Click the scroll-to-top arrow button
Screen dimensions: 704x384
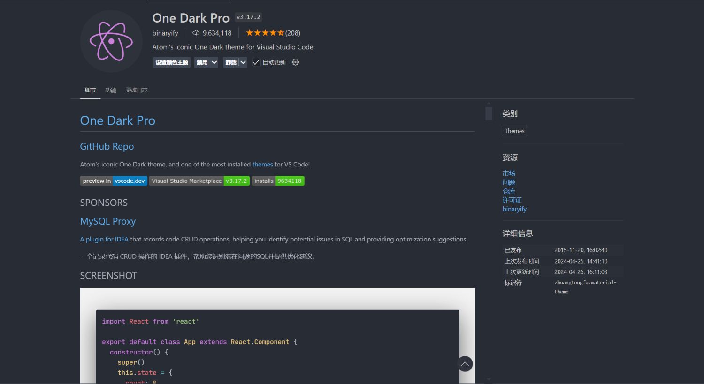465,364
